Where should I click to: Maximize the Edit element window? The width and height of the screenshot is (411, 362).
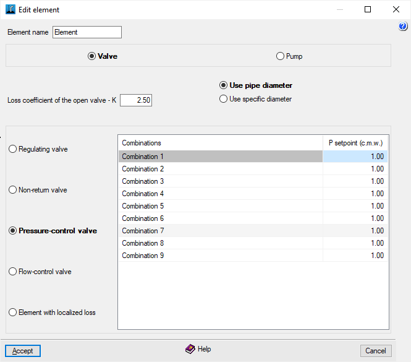(x=368, y=10)
